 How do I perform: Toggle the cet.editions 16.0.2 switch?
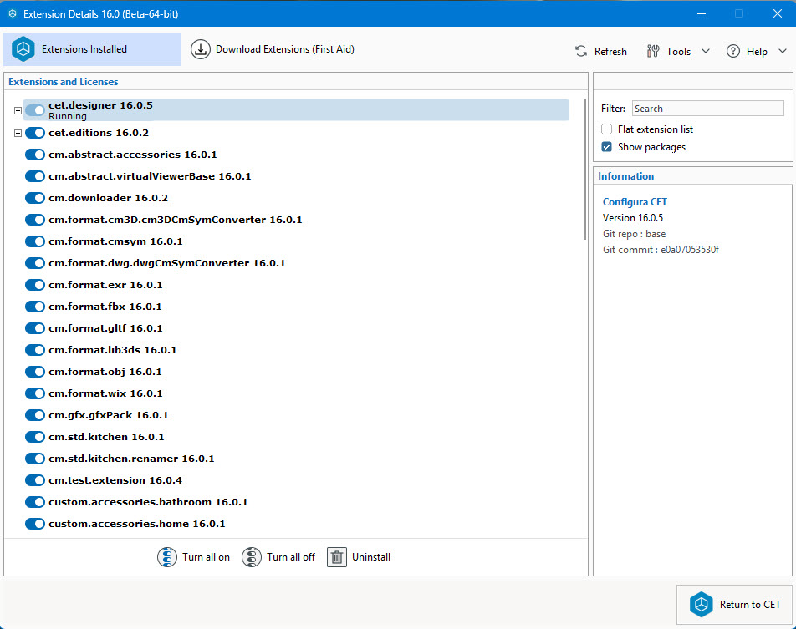tap(35, 133)
